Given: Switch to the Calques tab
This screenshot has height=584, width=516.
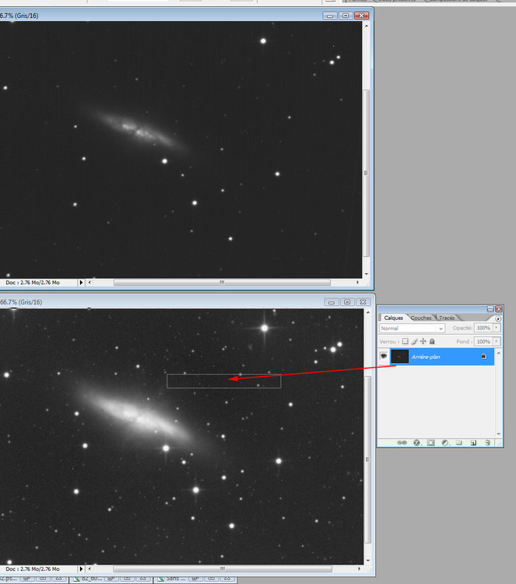Looking at the screenshot, I should 394,318.
